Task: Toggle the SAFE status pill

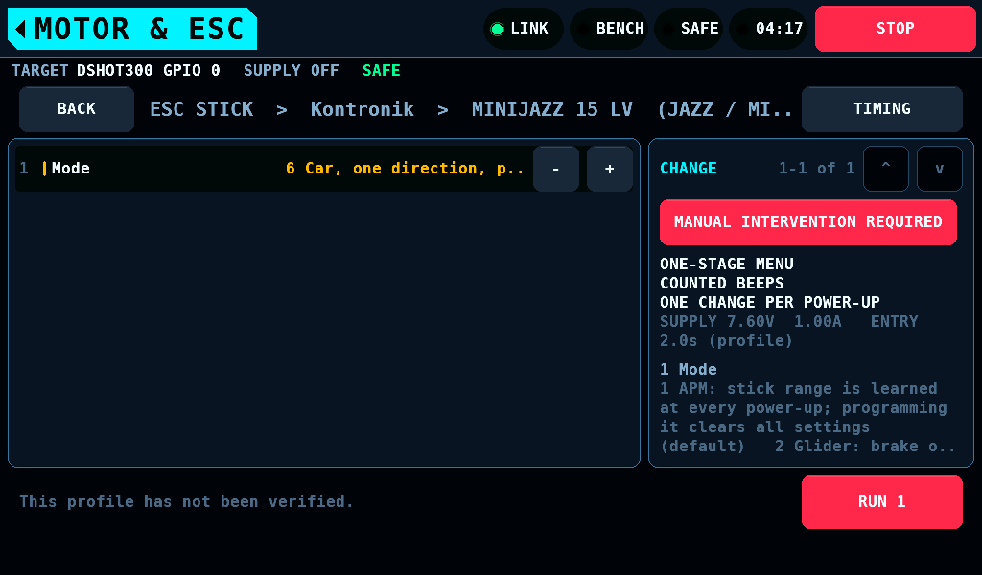Action: (x=689, y=29)
